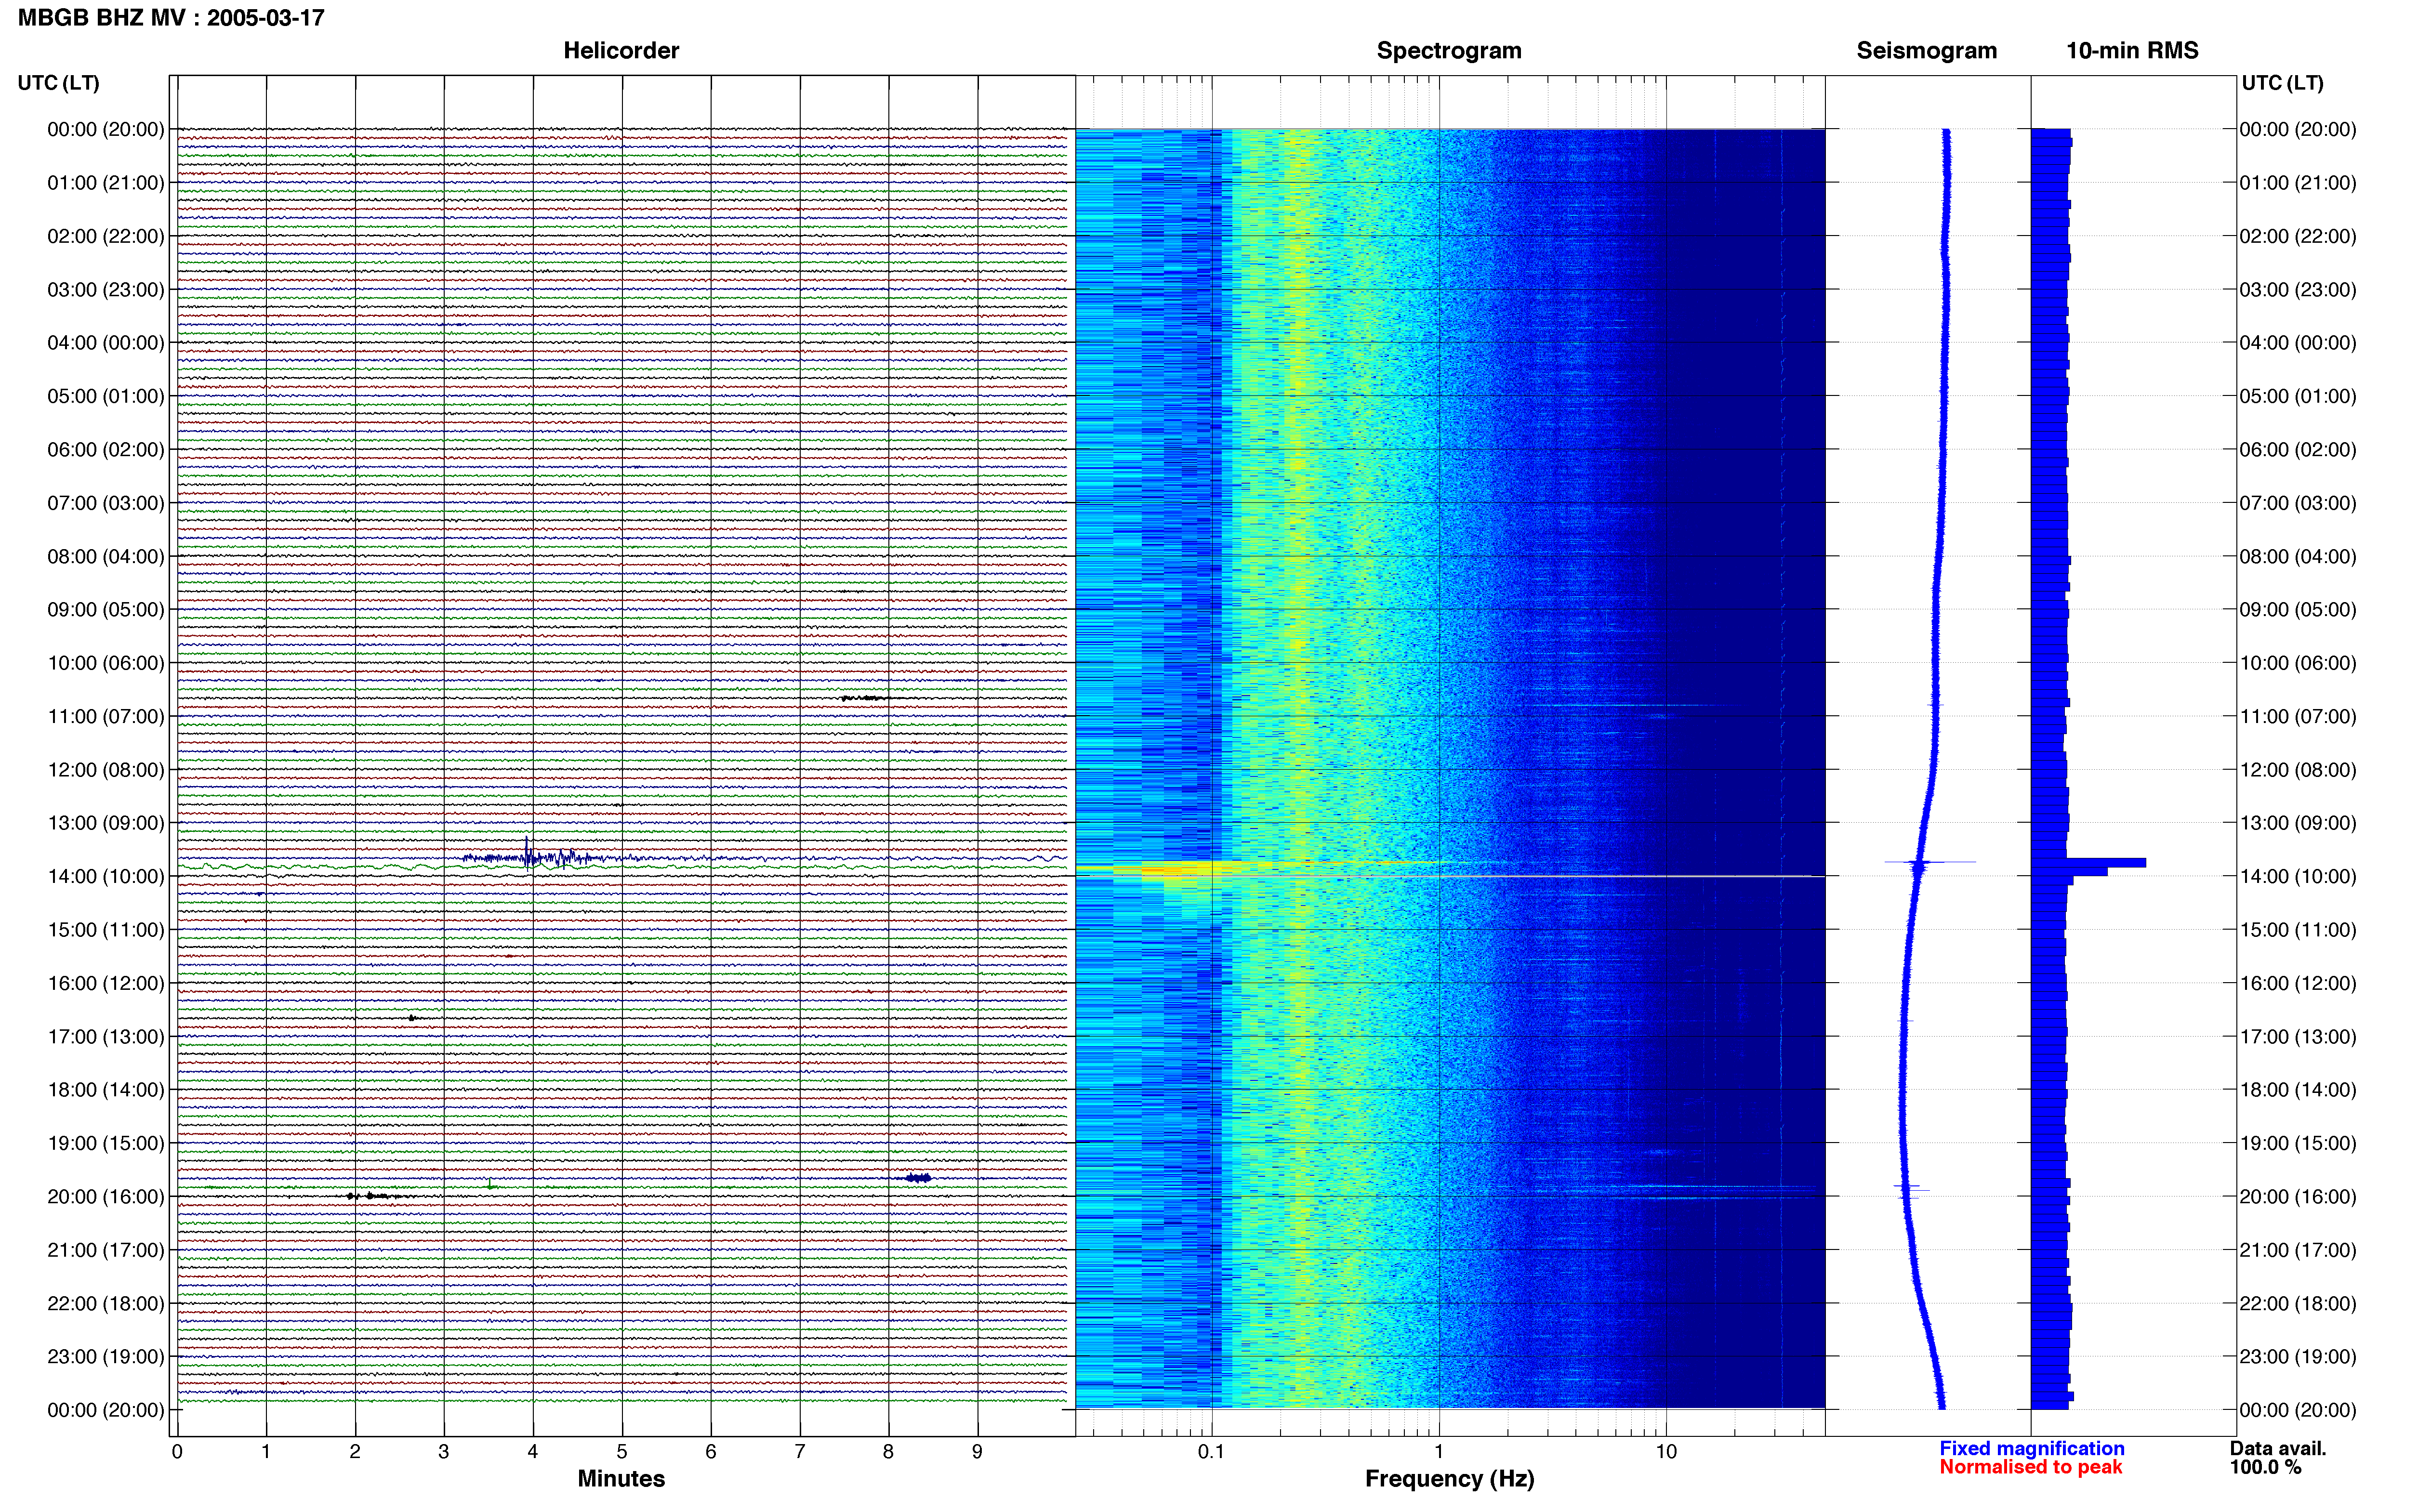Click left time label 08:00 (04:00)
The height and width of the screenshot is (1512, 2418).
106,556
